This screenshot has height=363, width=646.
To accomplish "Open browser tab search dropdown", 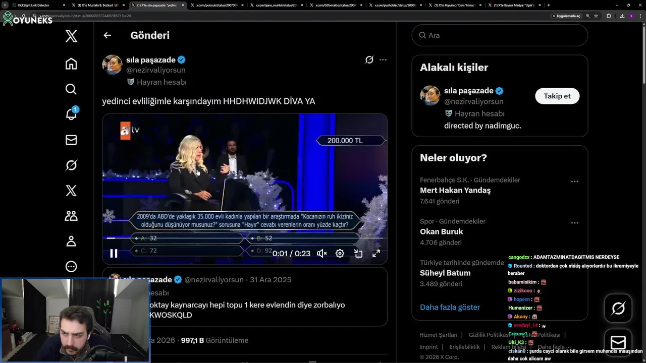I will coord(5,5).
